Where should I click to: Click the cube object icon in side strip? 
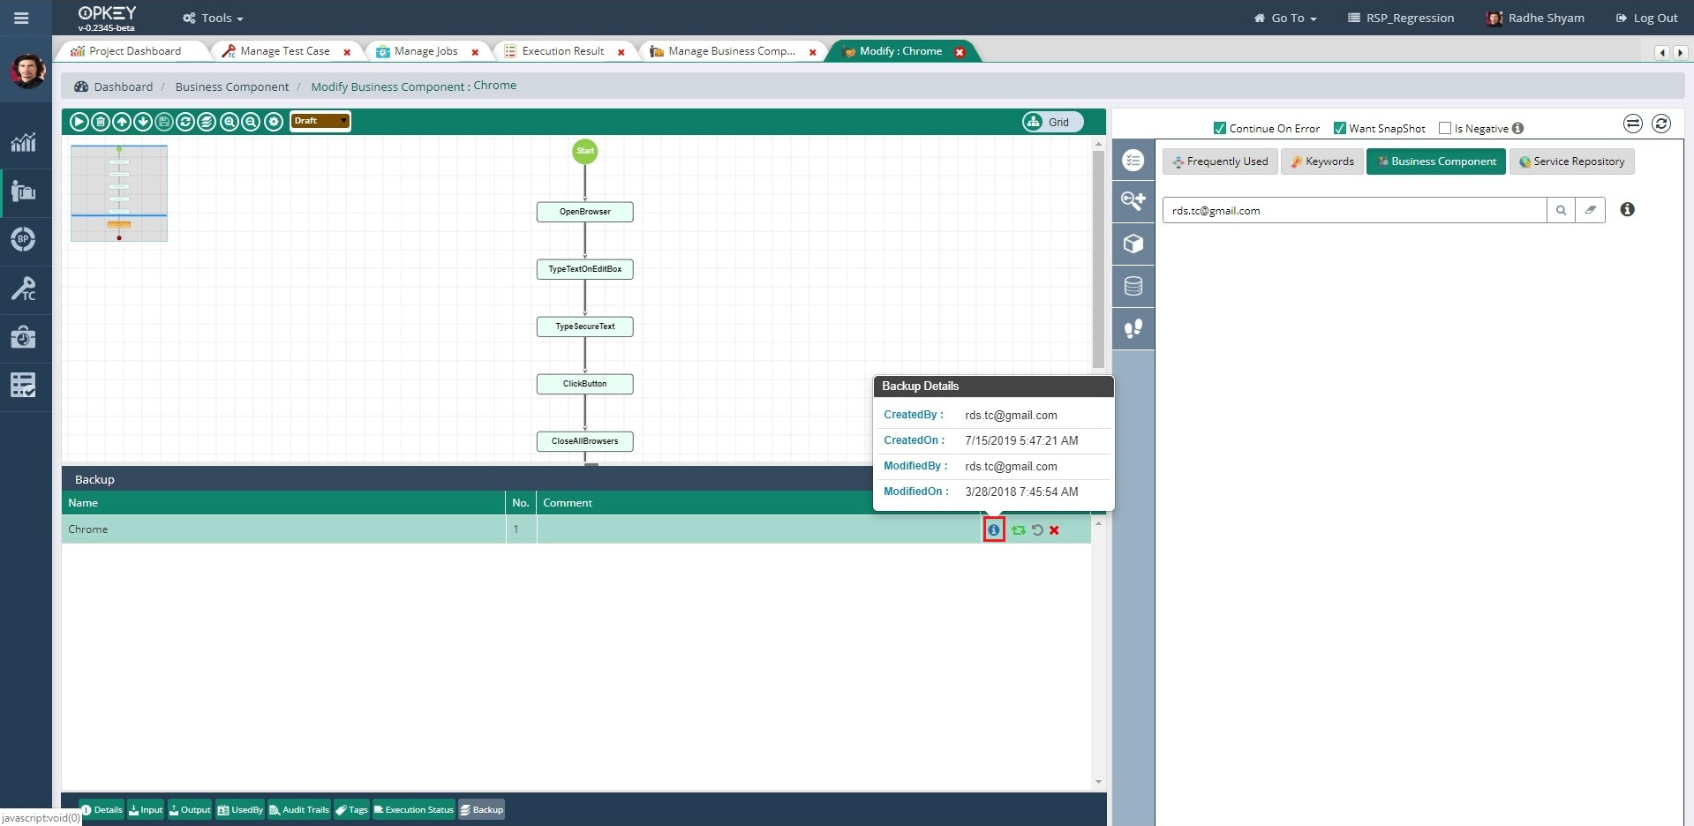coord(1133,244)
